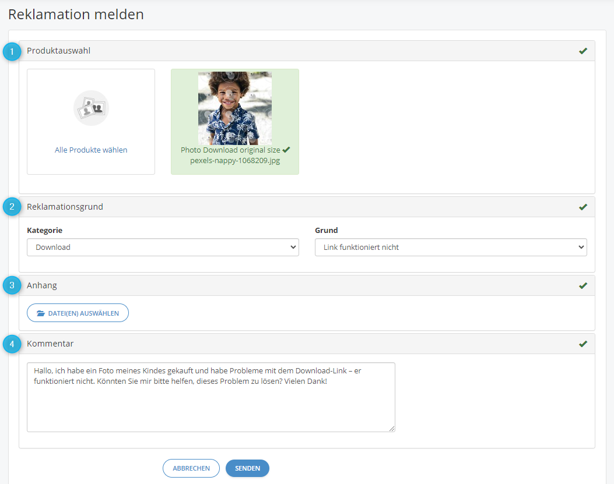
Task: Click the child photo thumbnail
Action: click(235, 108)
